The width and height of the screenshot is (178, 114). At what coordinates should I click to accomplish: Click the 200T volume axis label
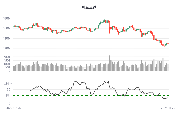tap(7, 57)
